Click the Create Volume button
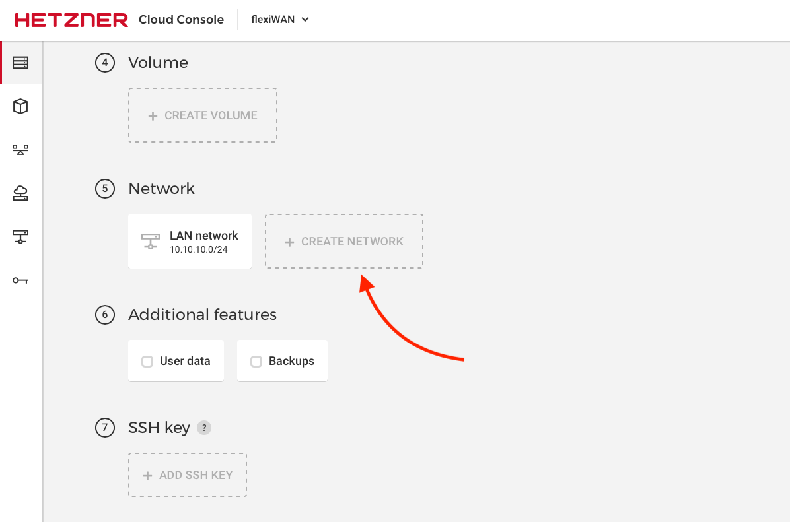This screenshot has height=522, width=790. pyautogui.click(x=202, y=115)
